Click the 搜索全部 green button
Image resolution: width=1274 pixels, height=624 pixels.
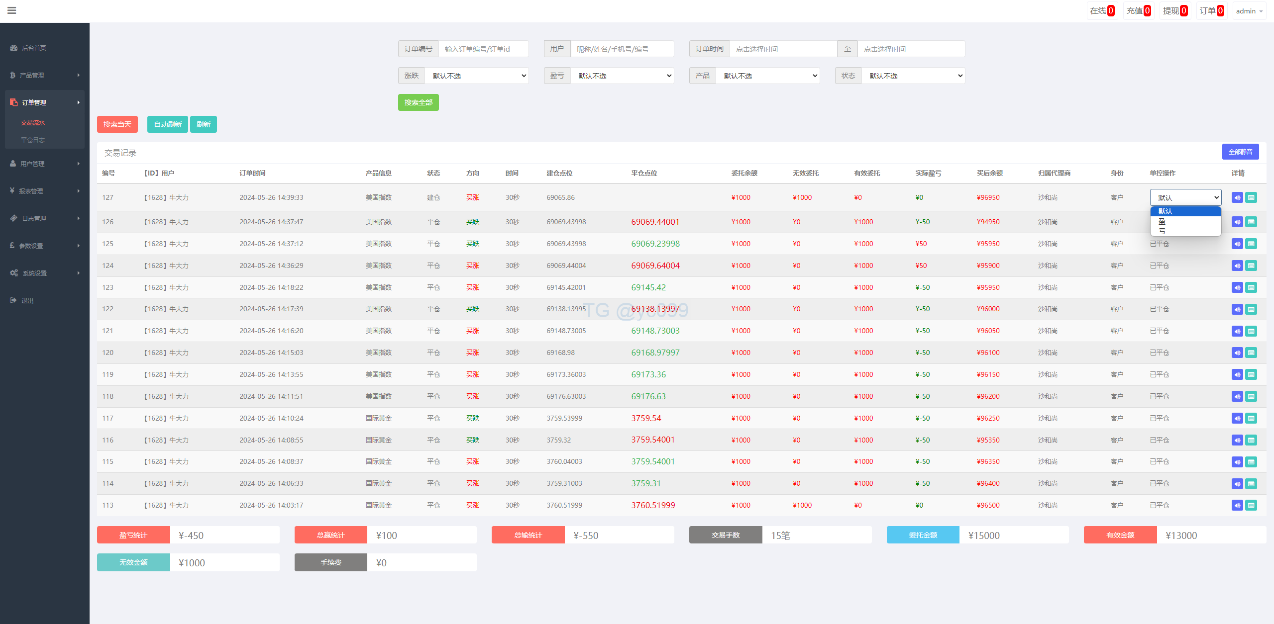coord(418,102)
